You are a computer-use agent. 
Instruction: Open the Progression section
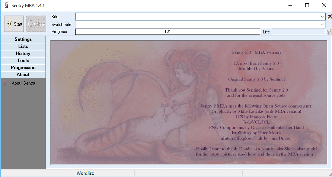[23, 68]
